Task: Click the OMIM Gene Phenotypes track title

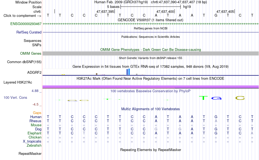Action: [150, 50]
